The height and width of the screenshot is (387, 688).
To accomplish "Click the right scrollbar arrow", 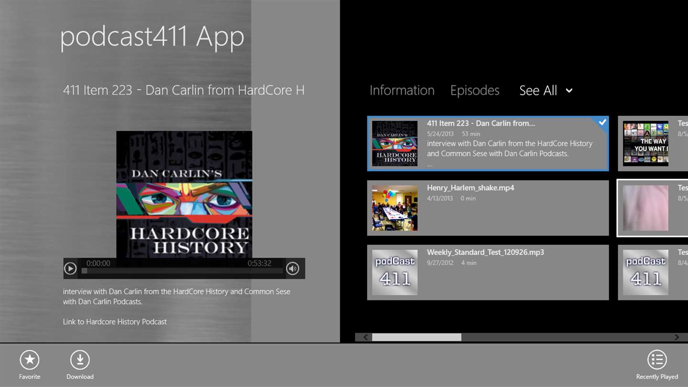I will click(677, 337).
